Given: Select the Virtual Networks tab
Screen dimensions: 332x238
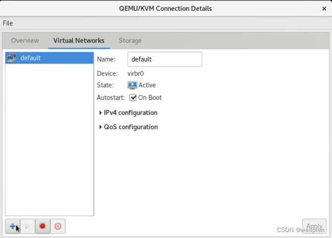Looking at the screenshot, I should tap(79, 41).
